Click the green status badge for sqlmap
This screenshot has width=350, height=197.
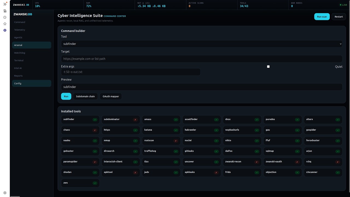[297, 151]
